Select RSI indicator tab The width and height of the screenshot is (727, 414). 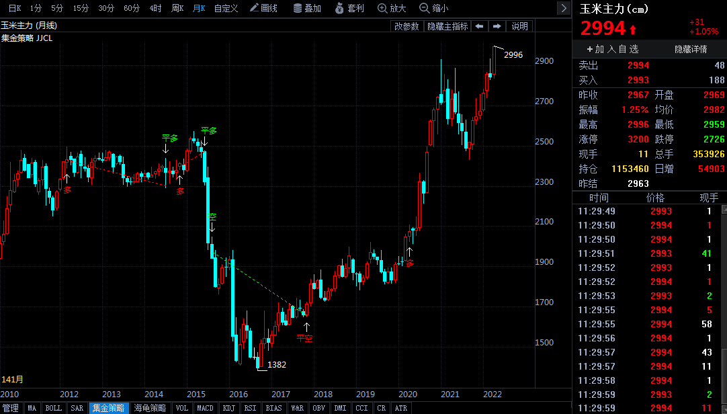click(251, 408)
